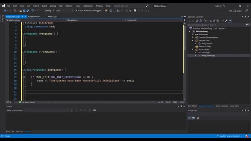Open the Build menu

click(x=44, y=6)
